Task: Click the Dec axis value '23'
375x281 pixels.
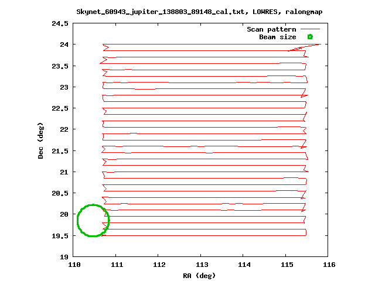Action: [64, 87]
